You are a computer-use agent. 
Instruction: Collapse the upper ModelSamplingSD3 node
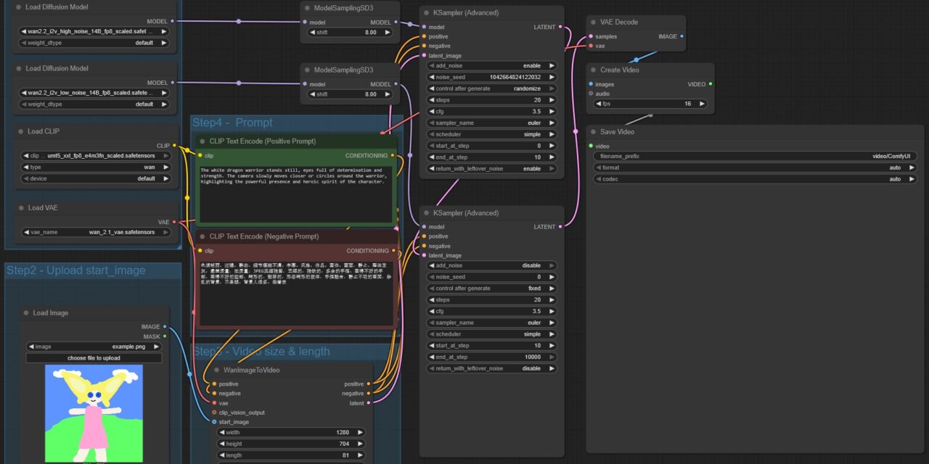[x=307, y=8]
